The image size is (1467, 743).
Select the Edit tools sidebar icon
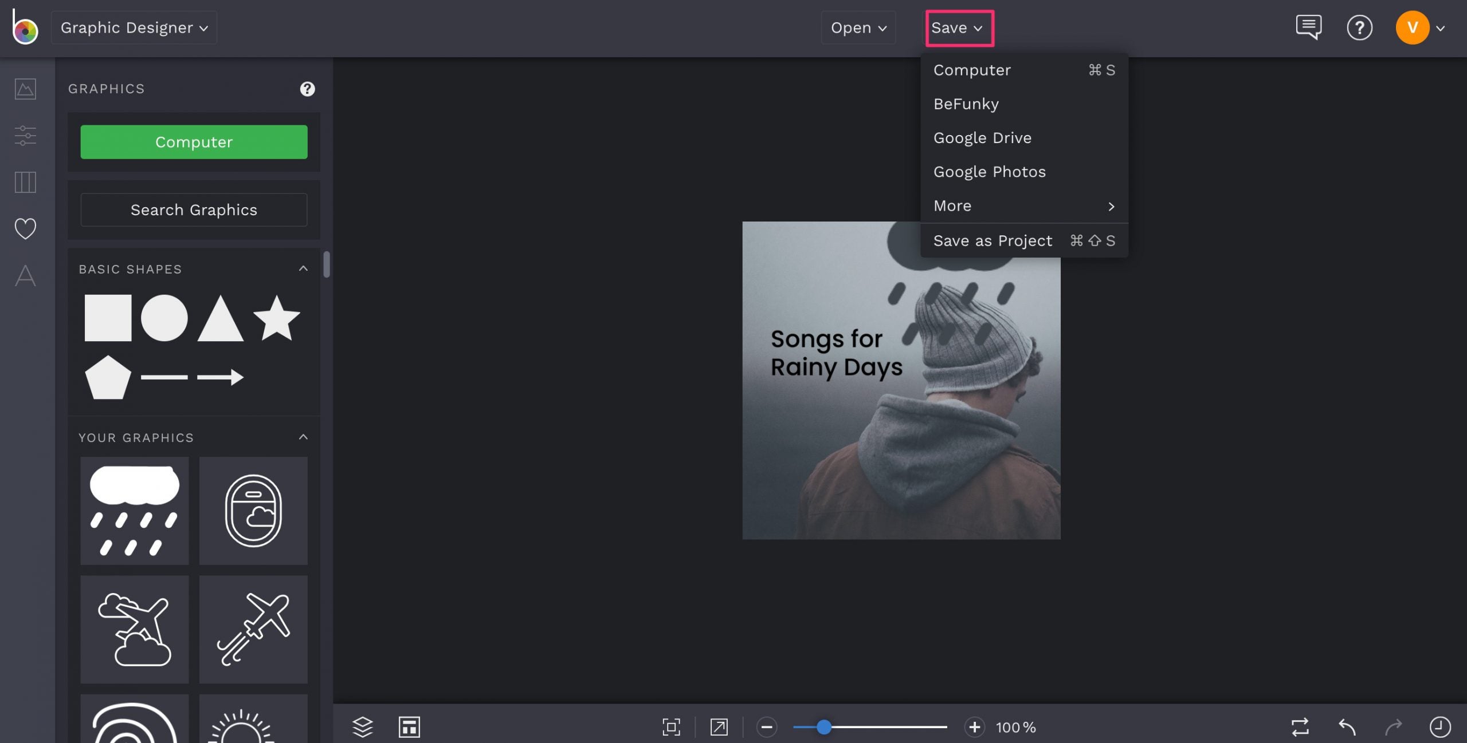(25, 136)
